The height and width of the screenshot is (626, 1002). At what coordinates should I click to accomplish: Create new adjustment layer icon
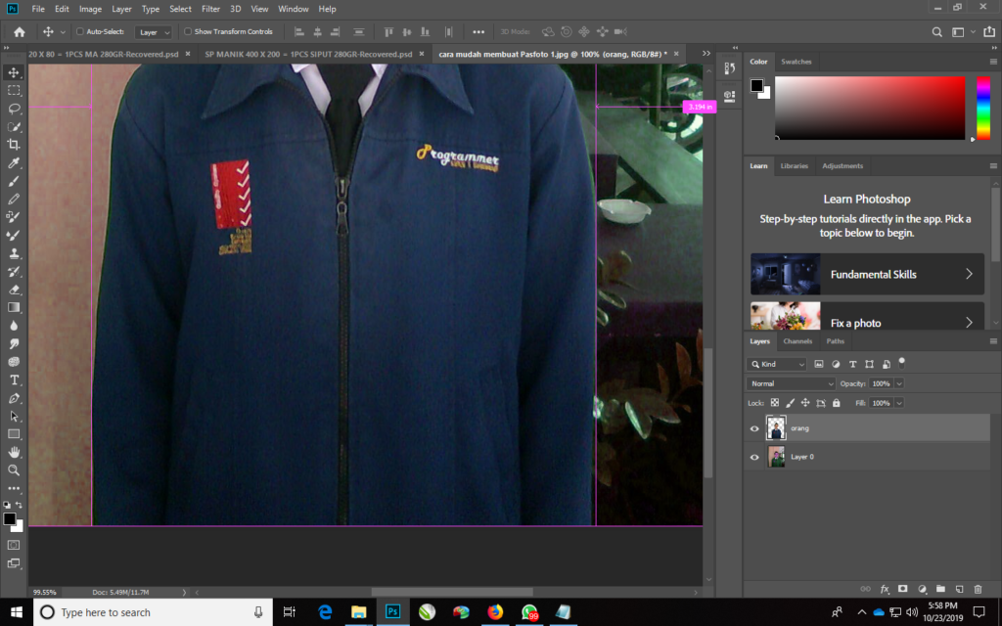922,589
